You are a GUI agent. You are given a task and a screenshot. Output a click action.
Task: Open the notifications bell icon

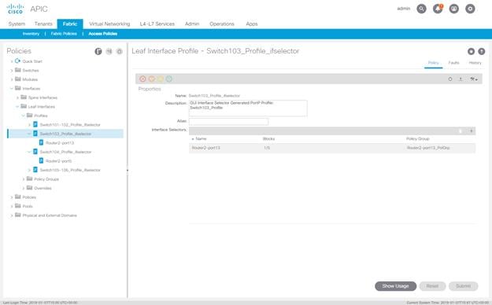(x=438, y=9)
